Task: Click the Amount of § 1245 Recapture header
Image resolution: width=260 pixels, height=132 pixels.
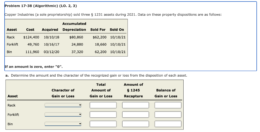Action: click(x=134, y=90)
